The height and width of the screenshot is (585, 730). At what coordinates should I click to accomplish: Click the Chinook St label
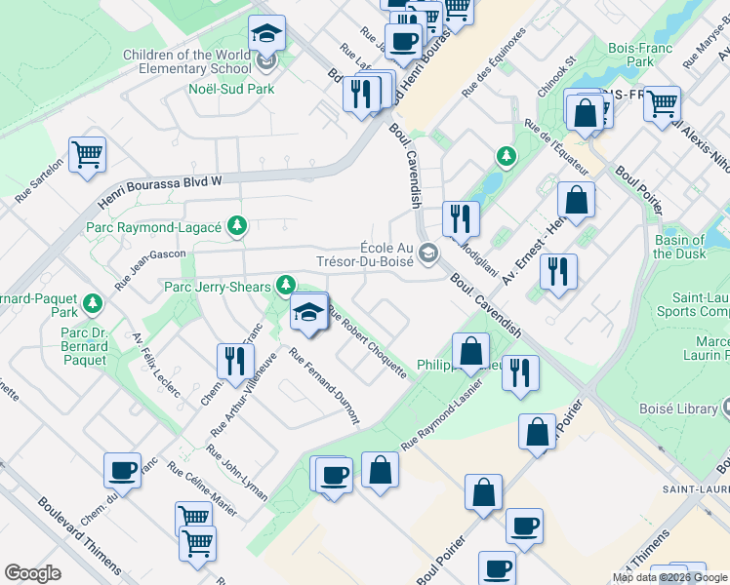click(x=557, y=77)
